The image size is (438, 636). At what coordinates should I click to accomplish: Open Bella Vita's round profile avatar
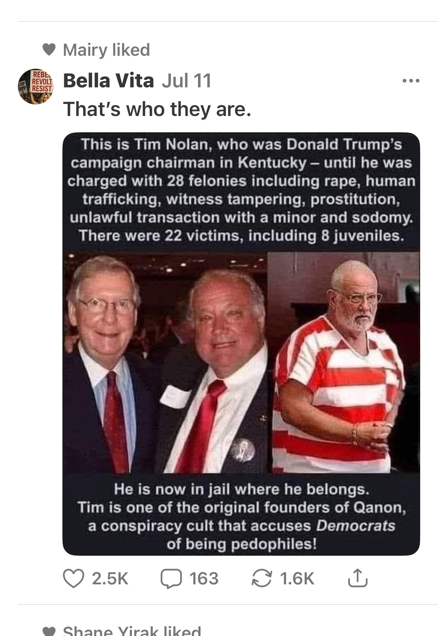pyautogui.click(x=35, y=86)
